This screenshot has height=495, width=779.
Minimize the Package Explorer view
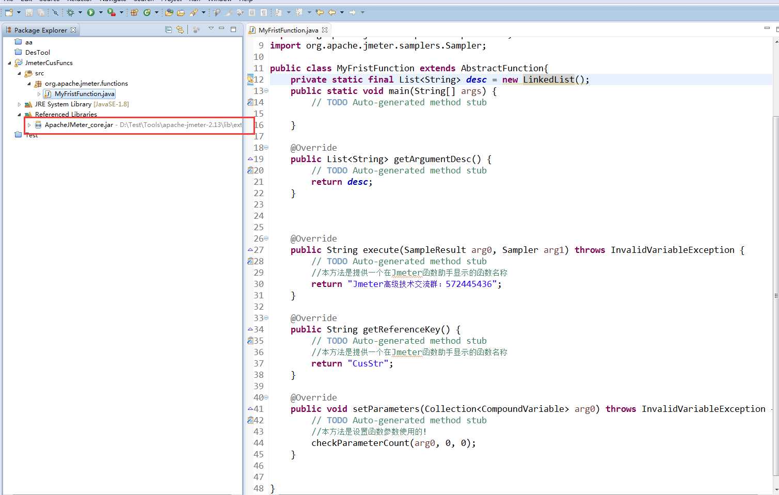[x=221, y=28]
